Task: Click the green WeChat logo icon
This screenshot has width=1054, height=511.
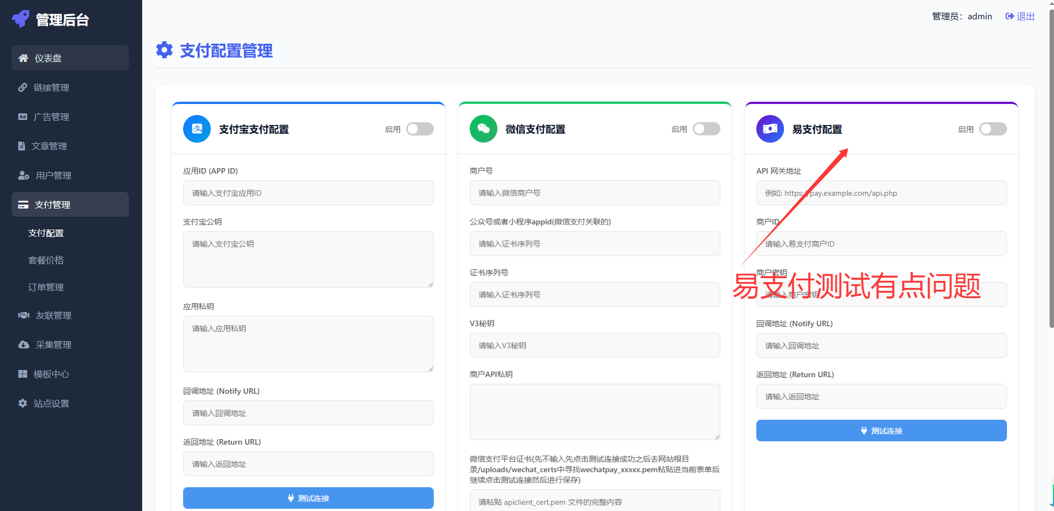Action: (x=484, y=129)
